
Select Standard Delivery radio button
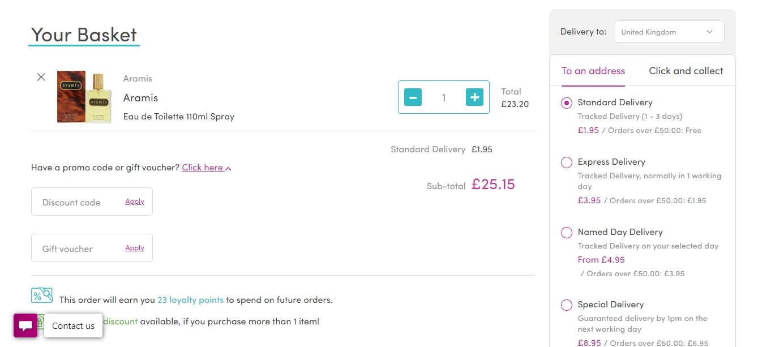(x=567, y=103)
